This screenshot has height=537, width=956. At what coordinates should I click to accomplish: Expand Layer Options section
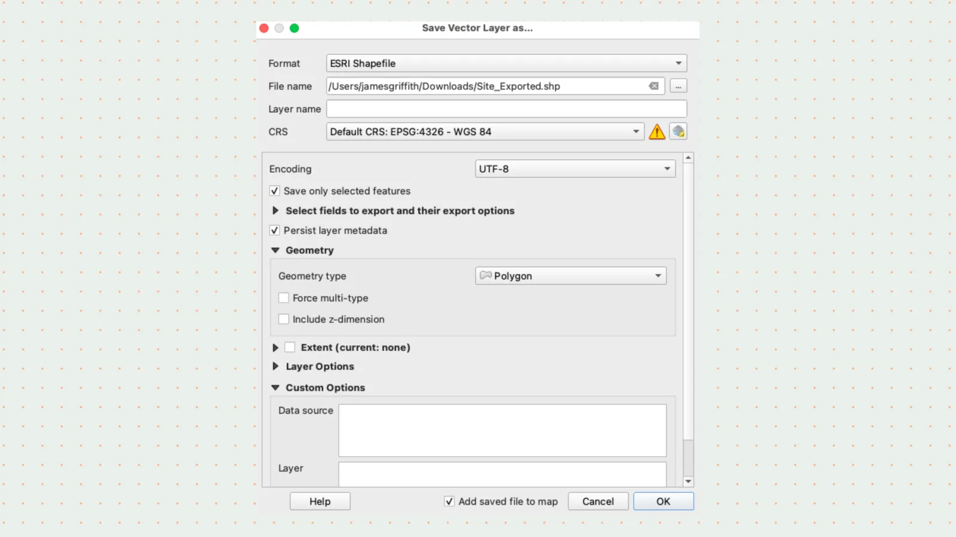tap(275, 366)
